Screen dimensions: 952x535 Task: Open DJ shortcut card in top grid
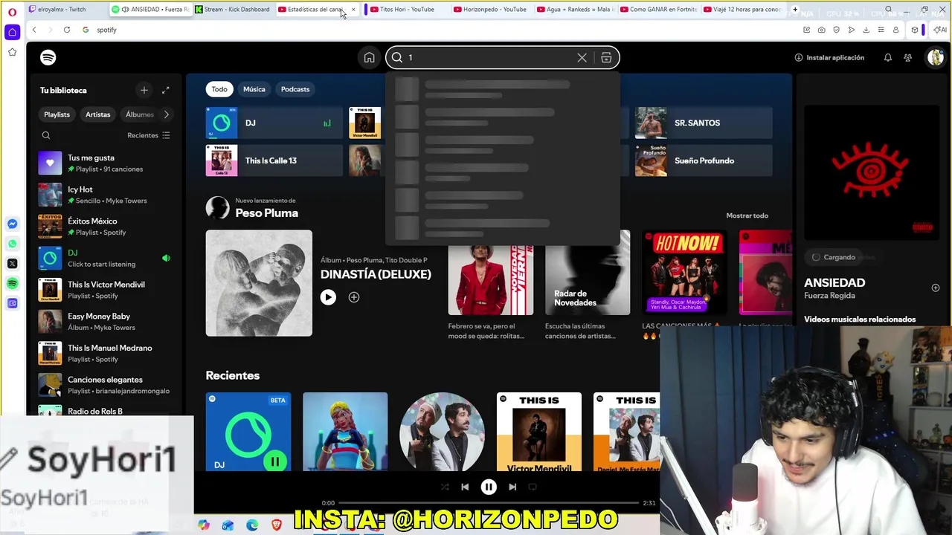[274, 123]
